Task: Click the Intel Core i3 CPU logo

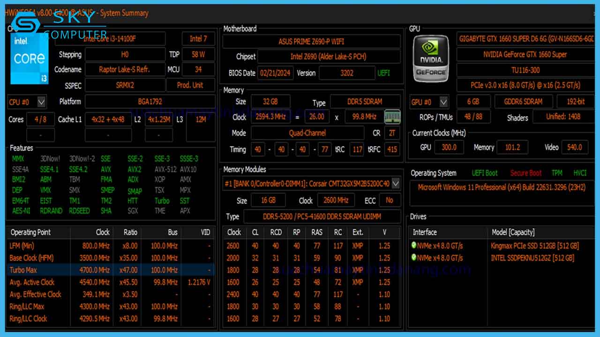Action: (x=29, y=59)
